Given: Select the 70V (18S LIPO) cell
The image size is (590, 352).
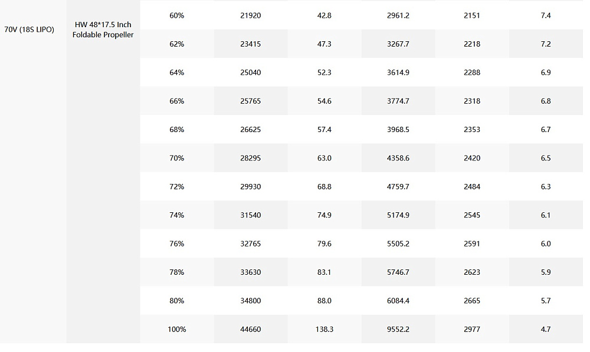Looking at the screenshot, I should [29, 29].
